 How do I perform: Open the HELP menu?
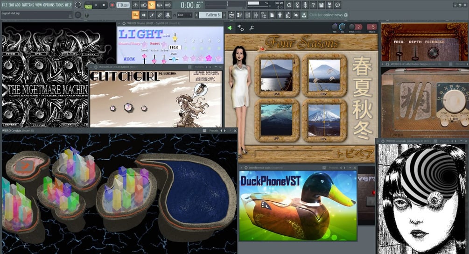(x=68, y=5)
